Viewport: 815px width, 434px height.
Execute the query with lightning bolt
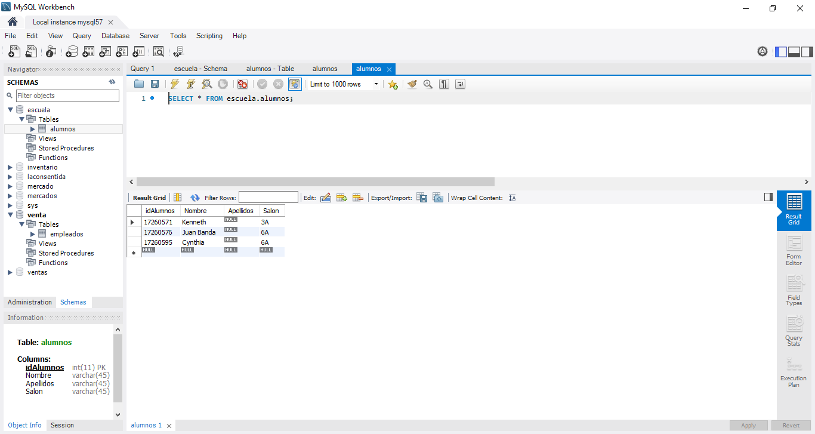pyautogui.click(x=175, y=84)
